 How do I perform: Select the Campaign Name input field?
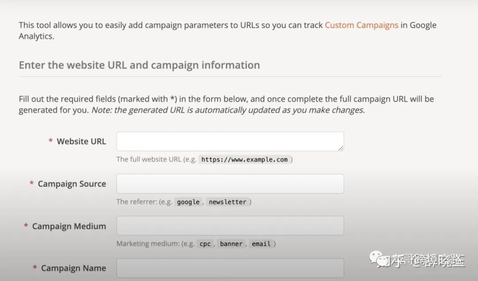coord(230,268)
